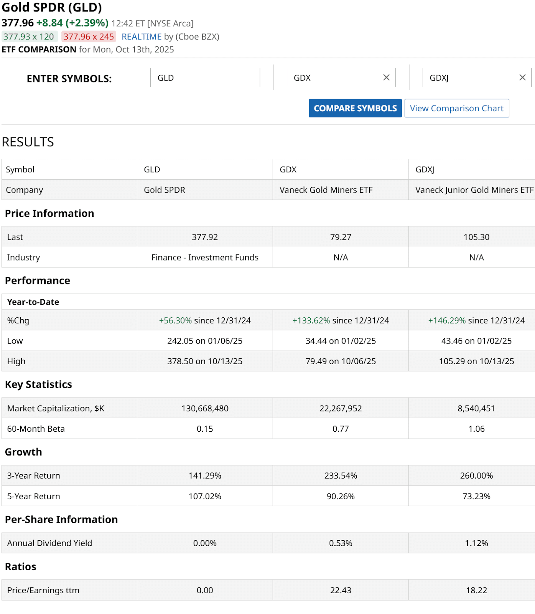Click the Vaneck Gold Miners ETF company name
Image resolution: width=535 pixels, height=614 pixels.
click(x=326, y=190)
